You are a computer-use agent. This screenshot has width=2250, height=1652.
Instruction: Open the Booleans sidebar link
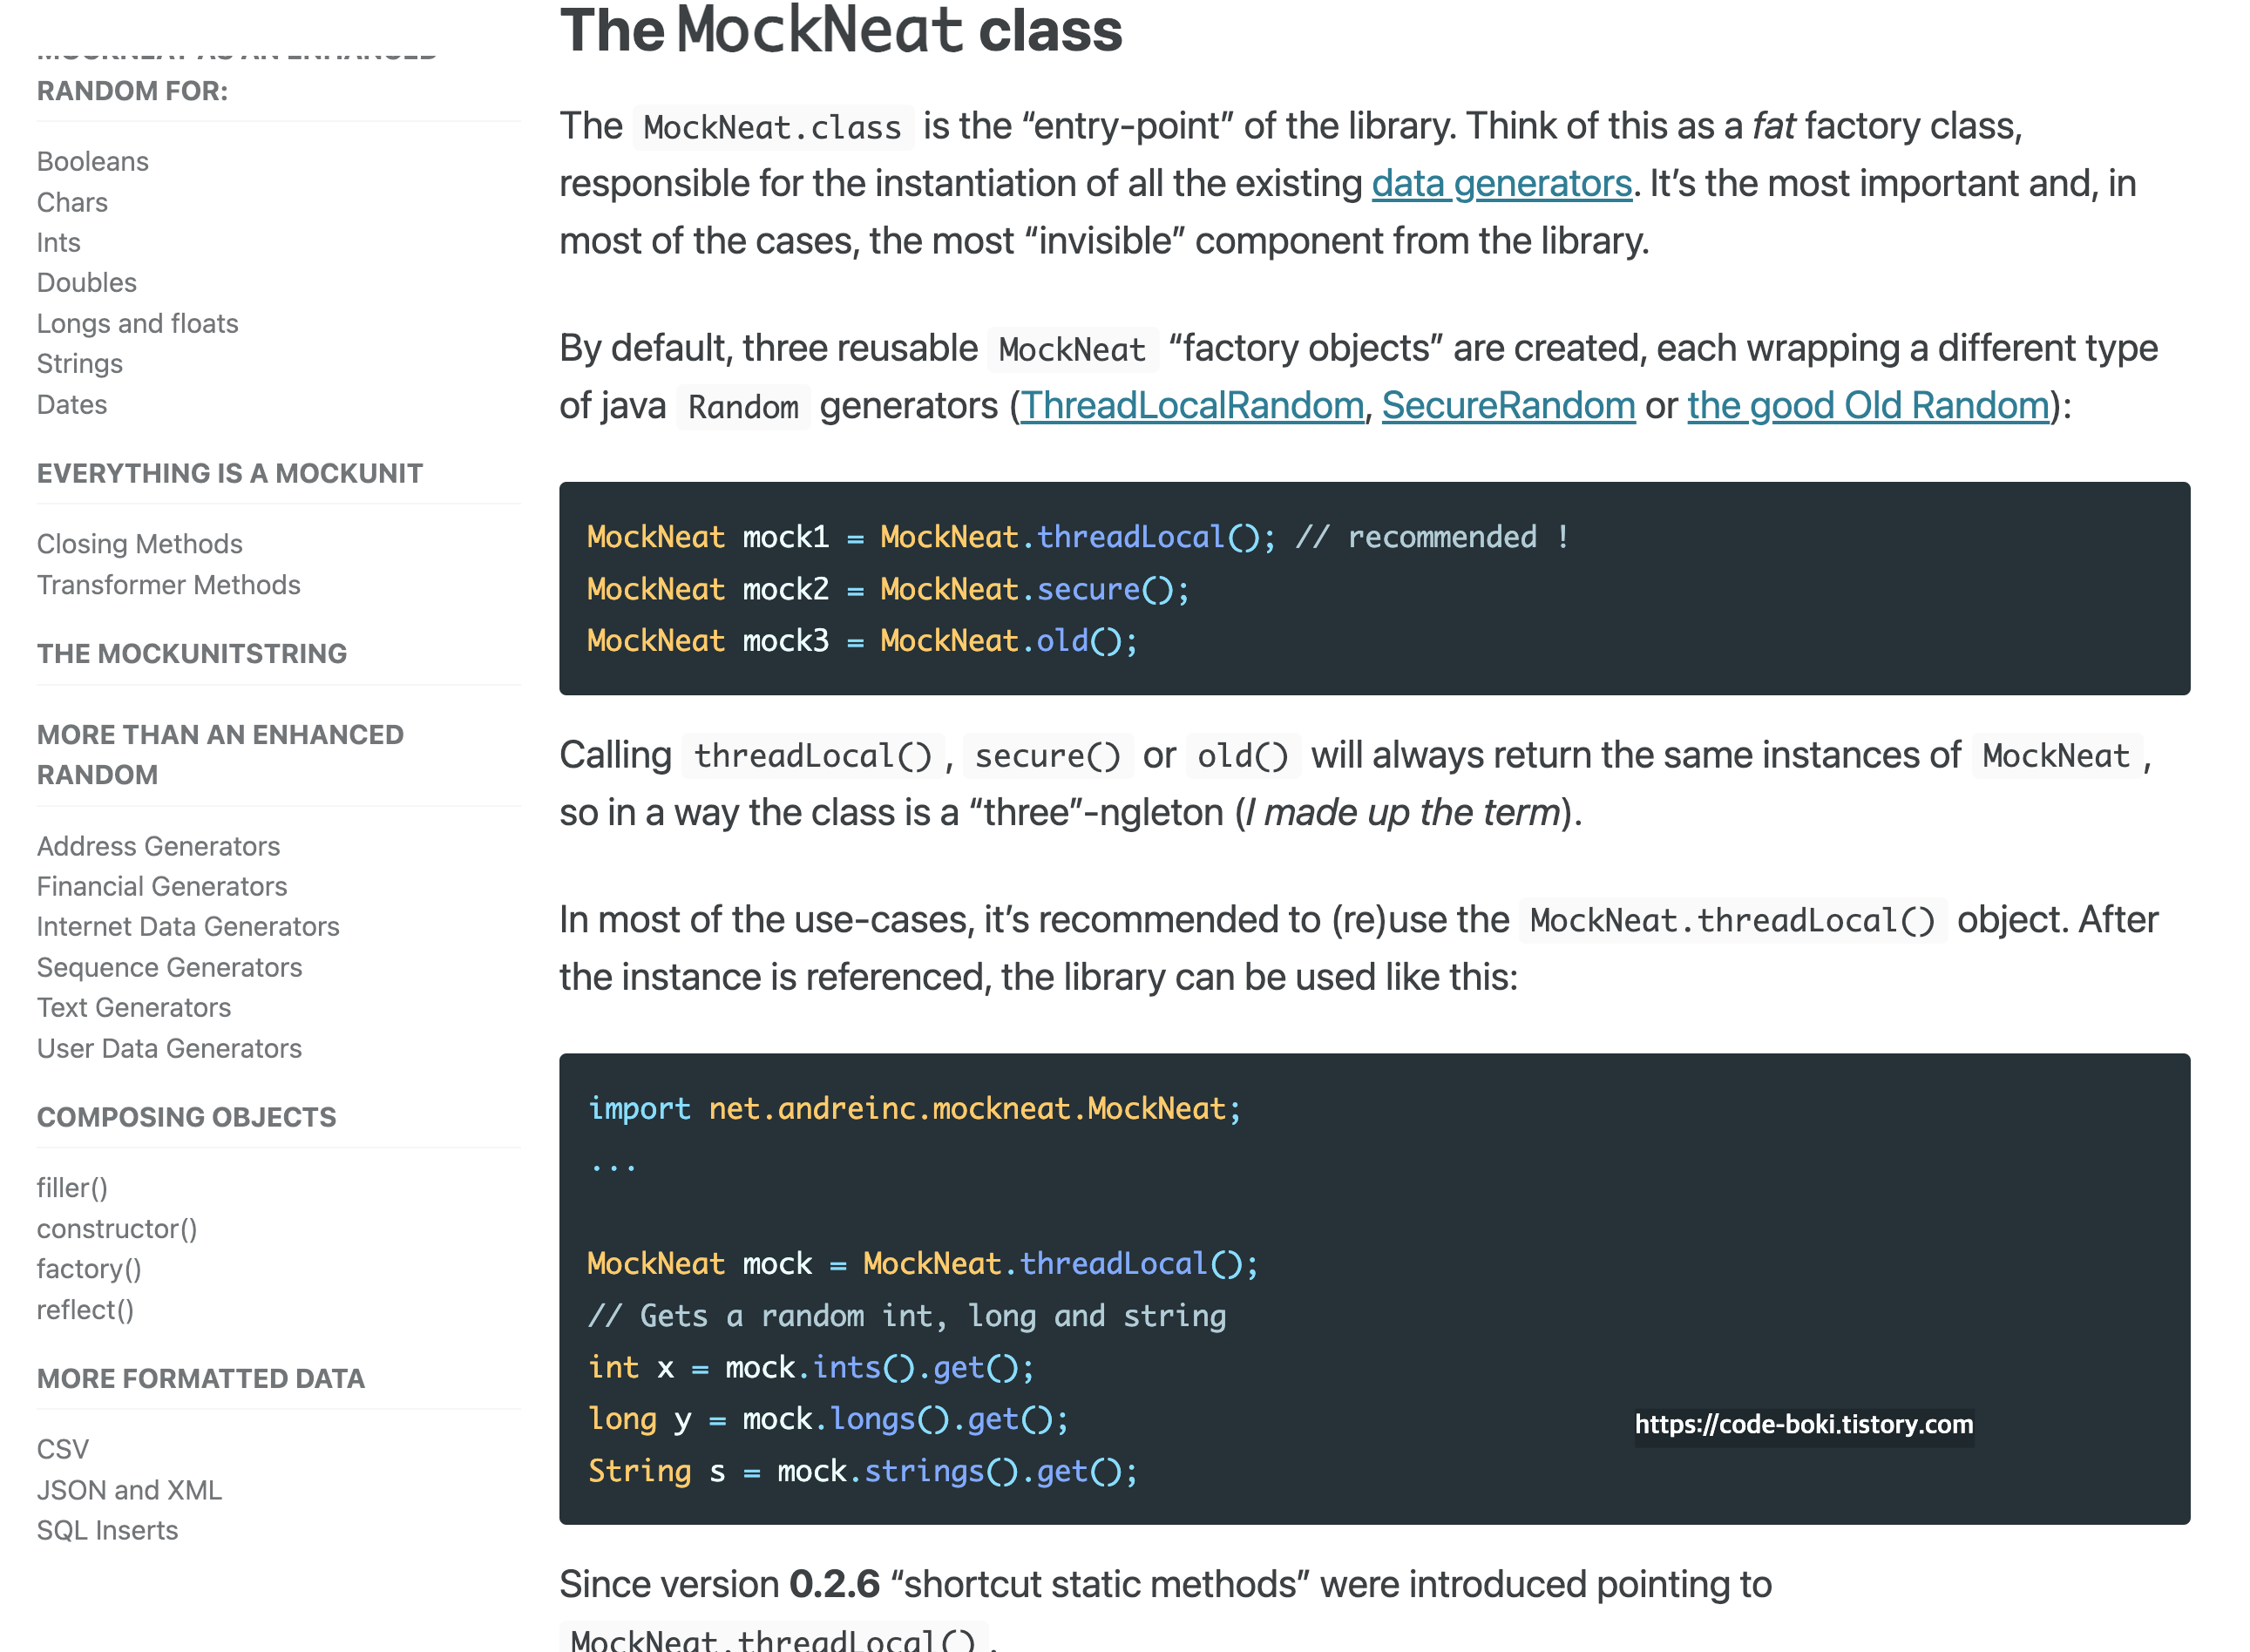(x=92, y=161)
